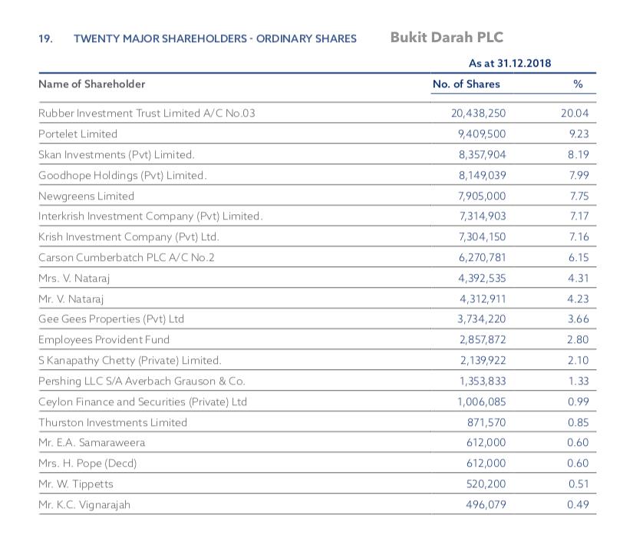The height and width of the screenshot is (535, 633).
Task: Click the share count 7,314,903
Action: [483, 216]
